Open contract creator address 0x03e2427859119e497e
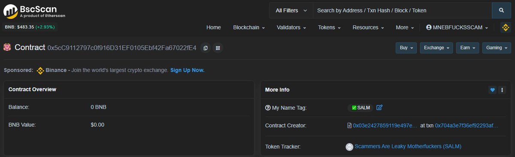Screen dimensions: 515x157 (385, 126)
